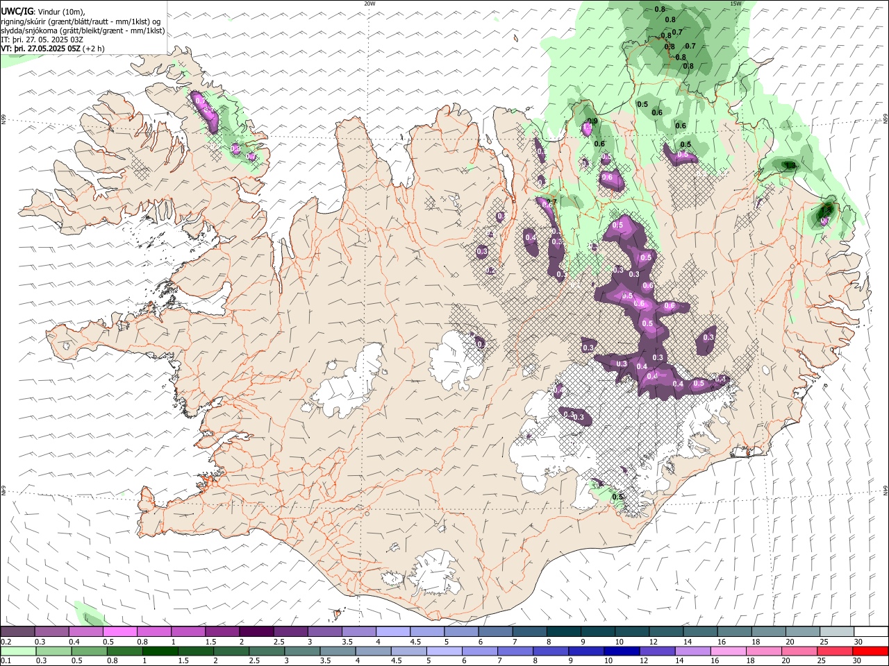This screenshot has width=889, height=666.
Task: Click the 'IT: þri. 27. 05. 2025 03Z' line
Action: [42, 40]
